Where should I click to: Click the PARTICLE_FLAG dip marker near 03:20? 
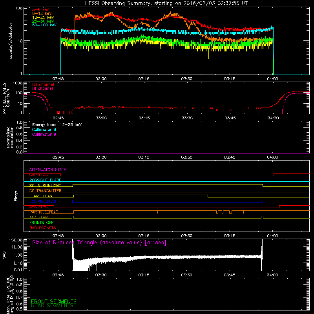158,212
